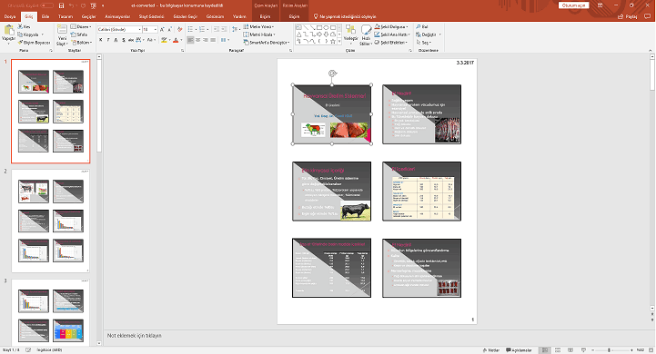Click the numbered list icon
Image resolution: width=656 pixels, height=354 pixels.
coord(203,29)
